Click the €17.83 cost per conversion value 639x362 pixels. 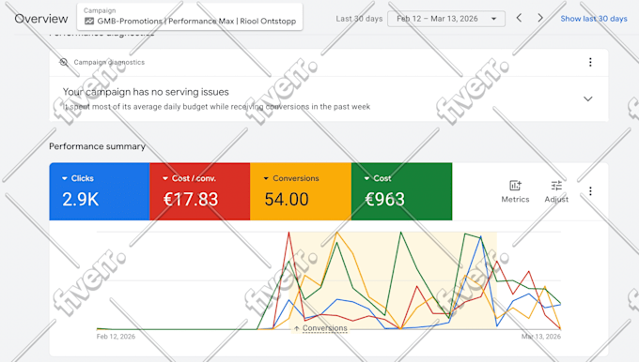(x=191, y=200)
